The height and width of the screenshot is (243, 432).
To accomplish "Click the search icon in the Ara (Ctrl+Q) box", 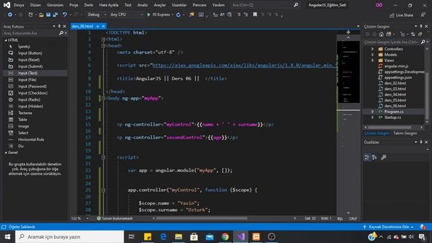I will point(296,5).
